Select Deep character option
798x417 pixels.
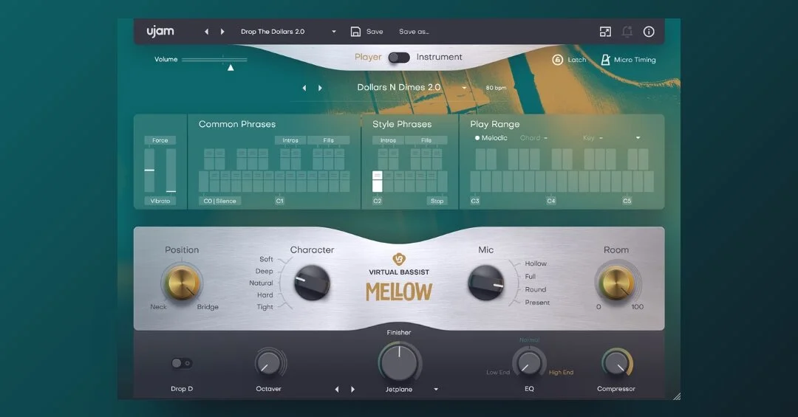[x=264, y=271]
